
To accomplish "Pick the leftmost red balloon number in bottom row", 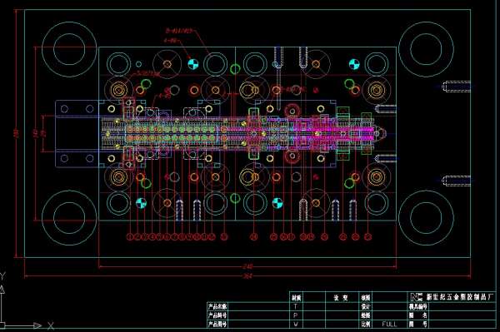I will pos(130,236).
